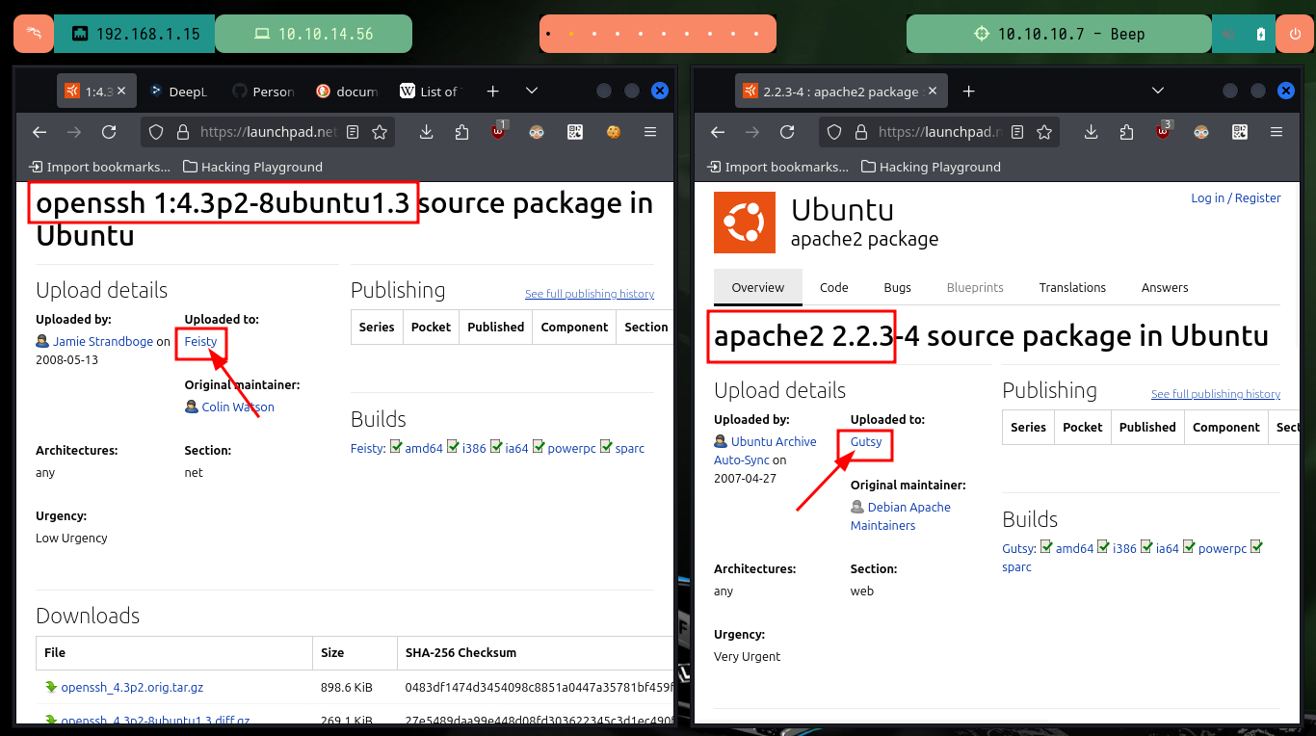
Task: Go back in the left openssh browser window
Action: click(39, 132)
